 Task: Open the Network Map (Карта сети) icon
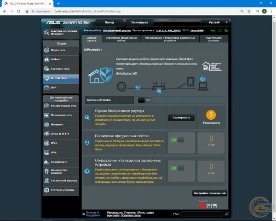coord(46,50)
